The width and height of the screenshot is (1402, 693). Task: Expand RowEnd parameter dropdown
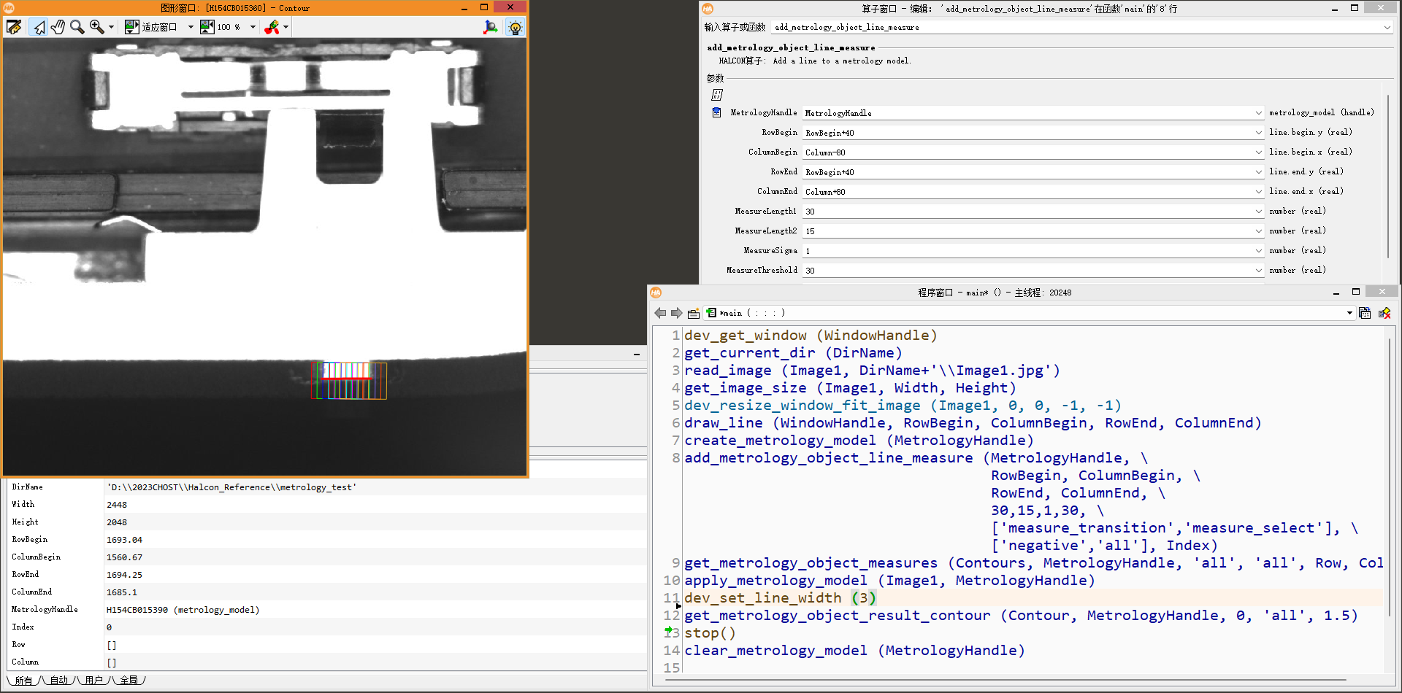(1258, 172)
